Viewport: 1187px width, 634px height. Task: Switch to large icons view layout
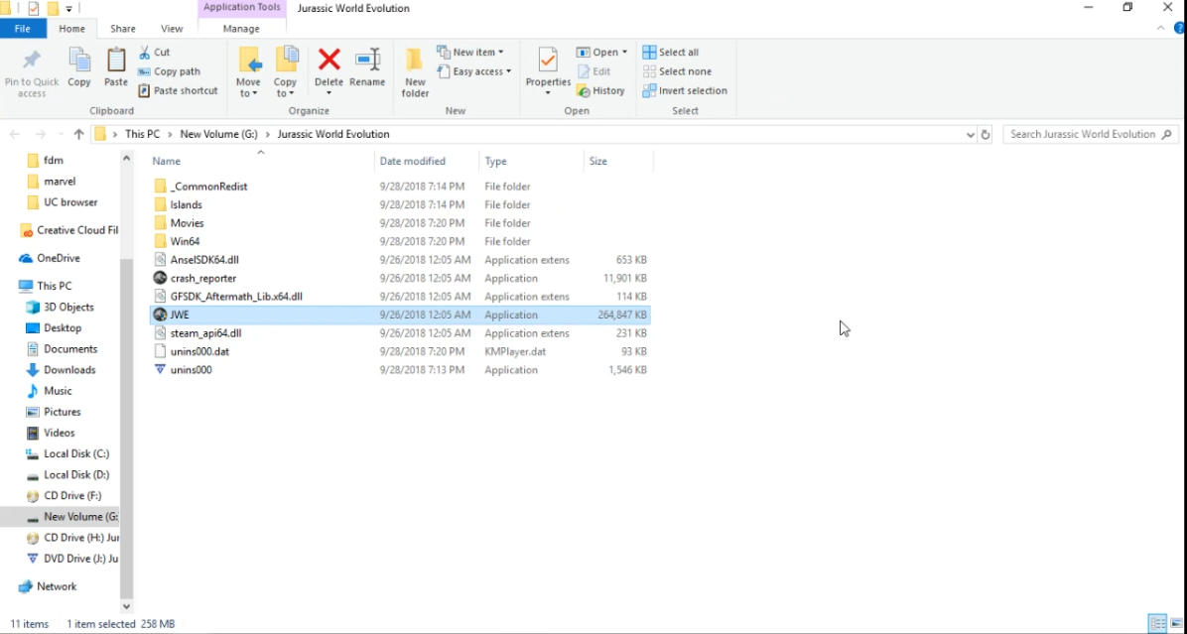1176,624
